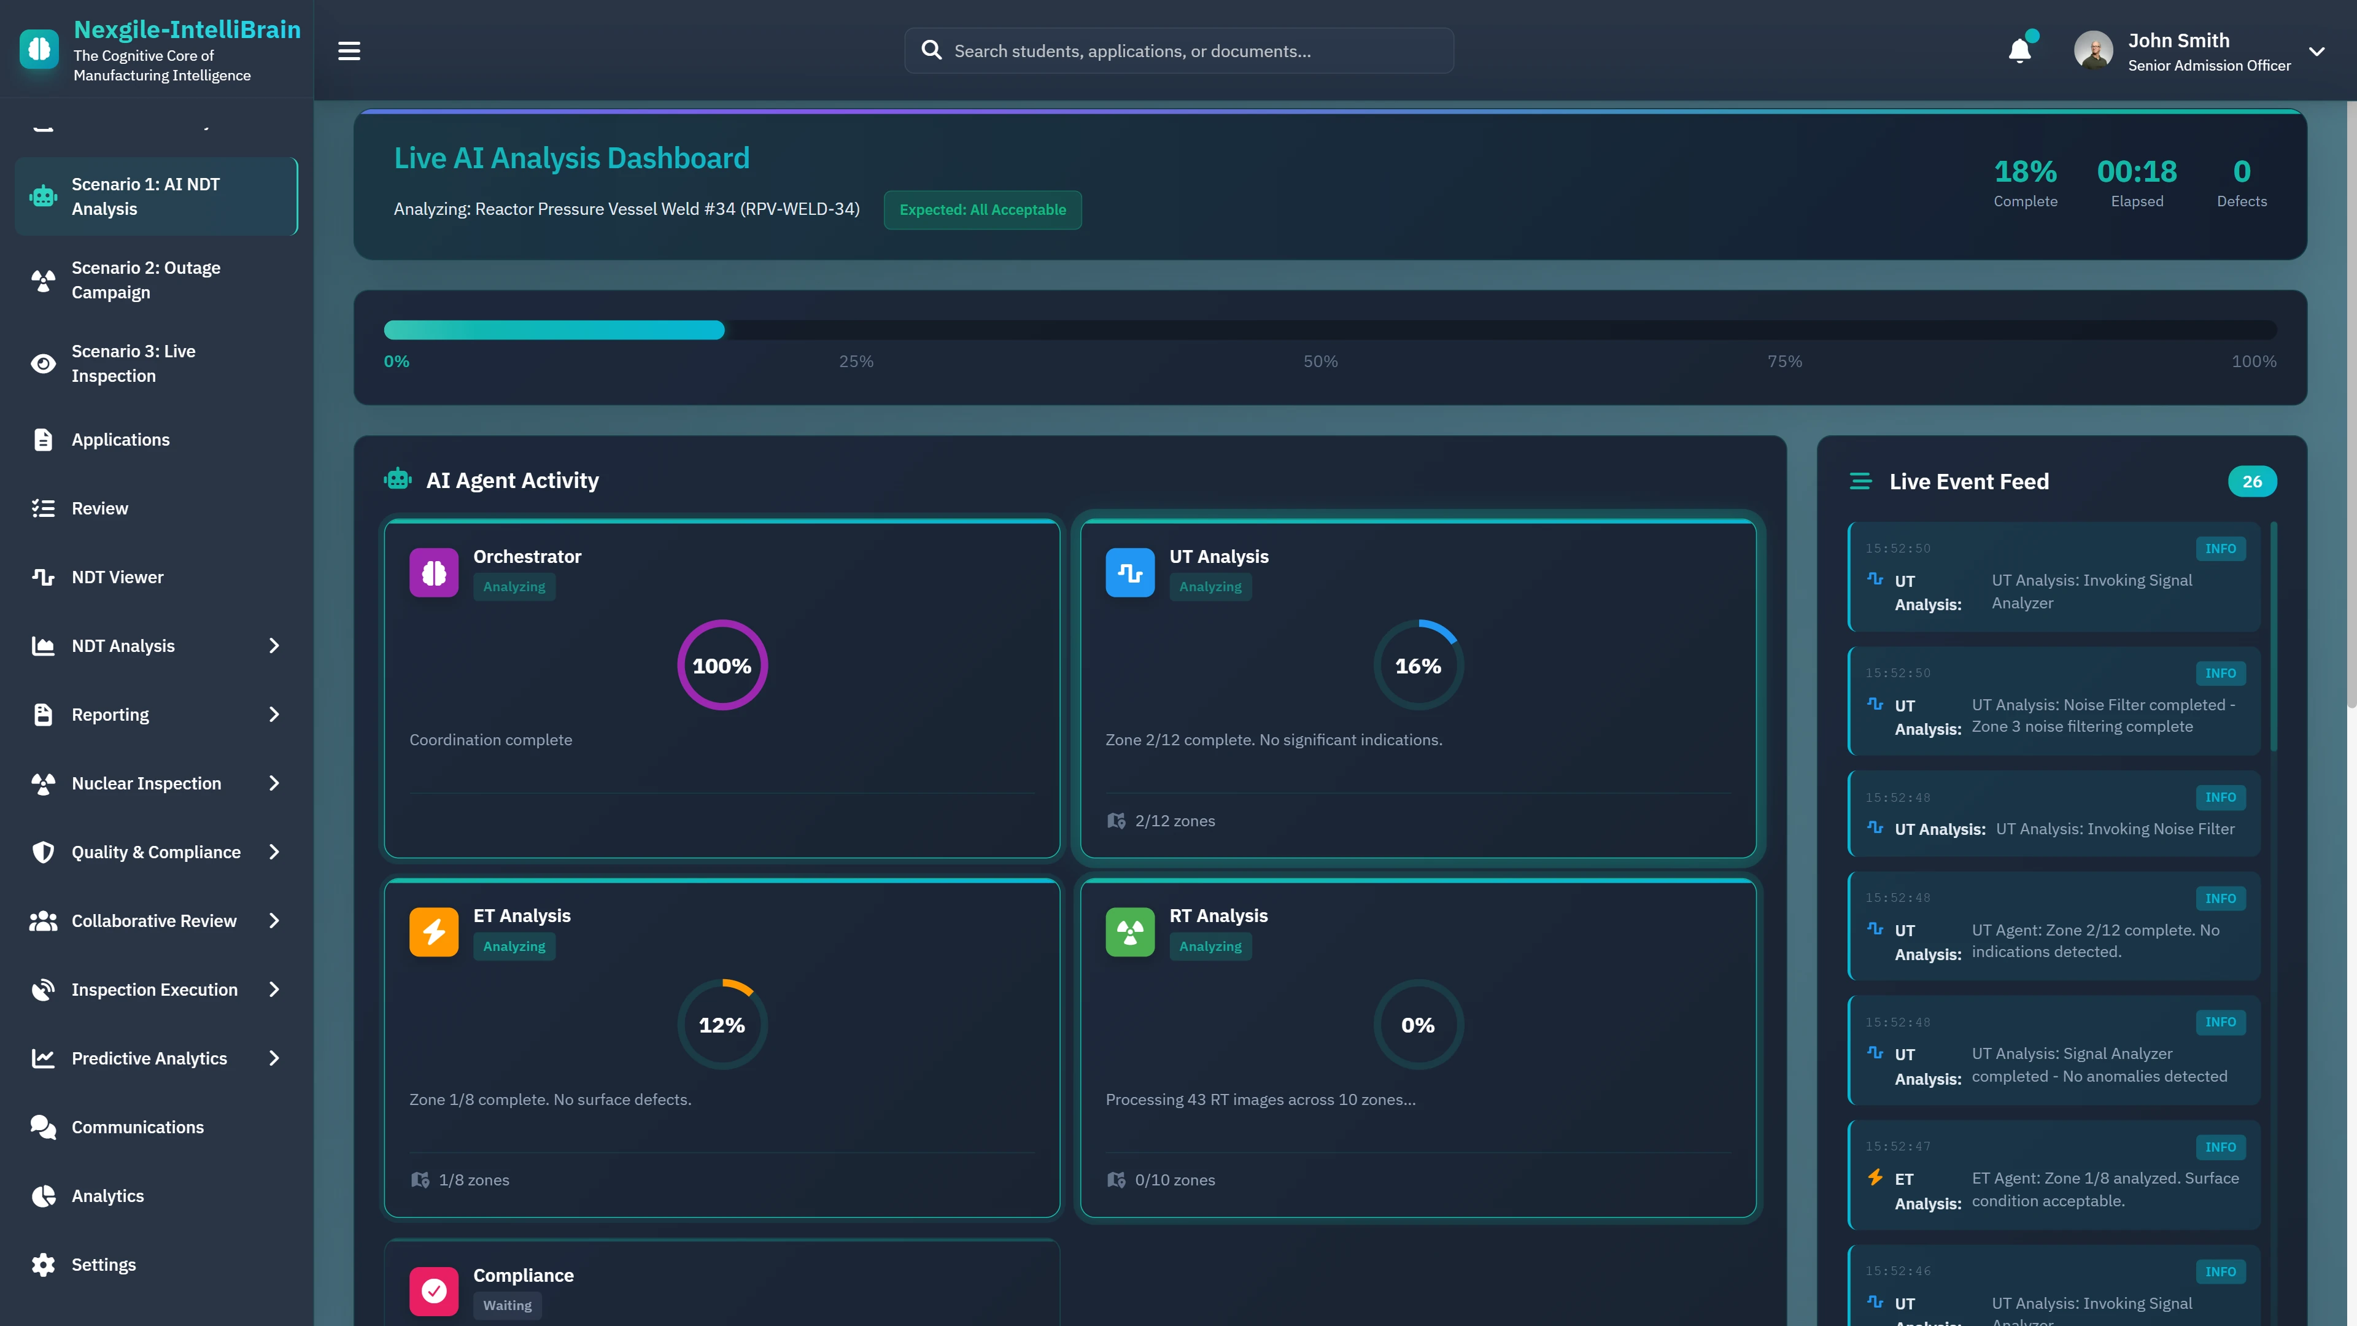Screen dimensions: 2357x1326
Task: Click the hamburger menu toggle
Action: (349, 50)
